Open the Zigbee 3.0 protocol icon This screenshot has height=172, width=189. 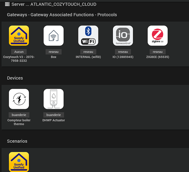pyautogui.click(x=158, y=36)
